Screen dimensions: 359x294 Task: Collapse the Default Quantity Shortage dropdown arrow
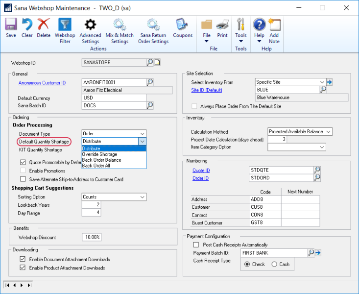click(142, 142)
